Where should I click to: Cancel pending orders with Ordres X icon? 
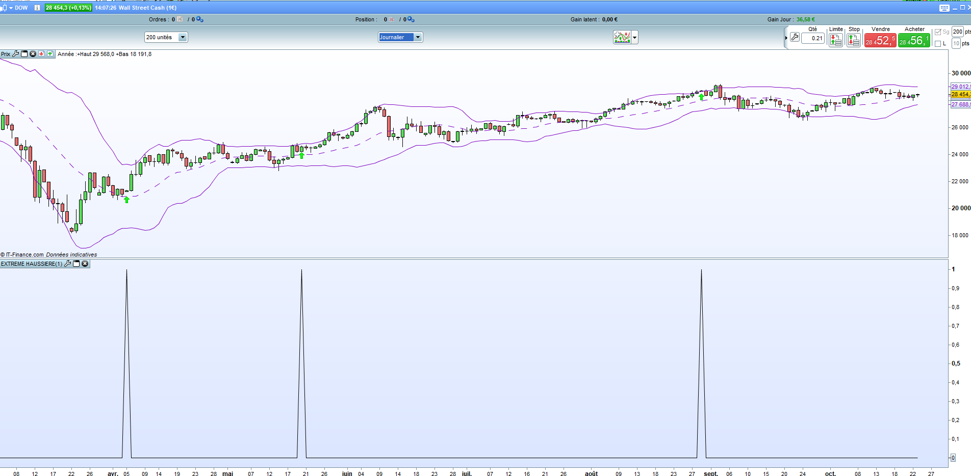pos(180,19)
